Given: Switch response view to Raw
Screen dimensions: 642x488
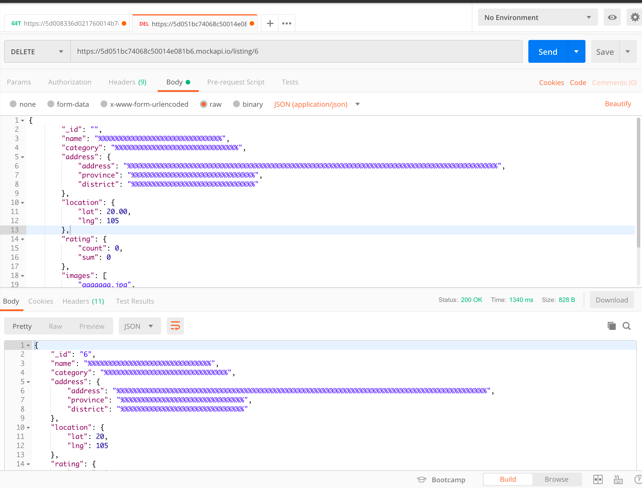Looking at the screenshot, I should 55,326.
